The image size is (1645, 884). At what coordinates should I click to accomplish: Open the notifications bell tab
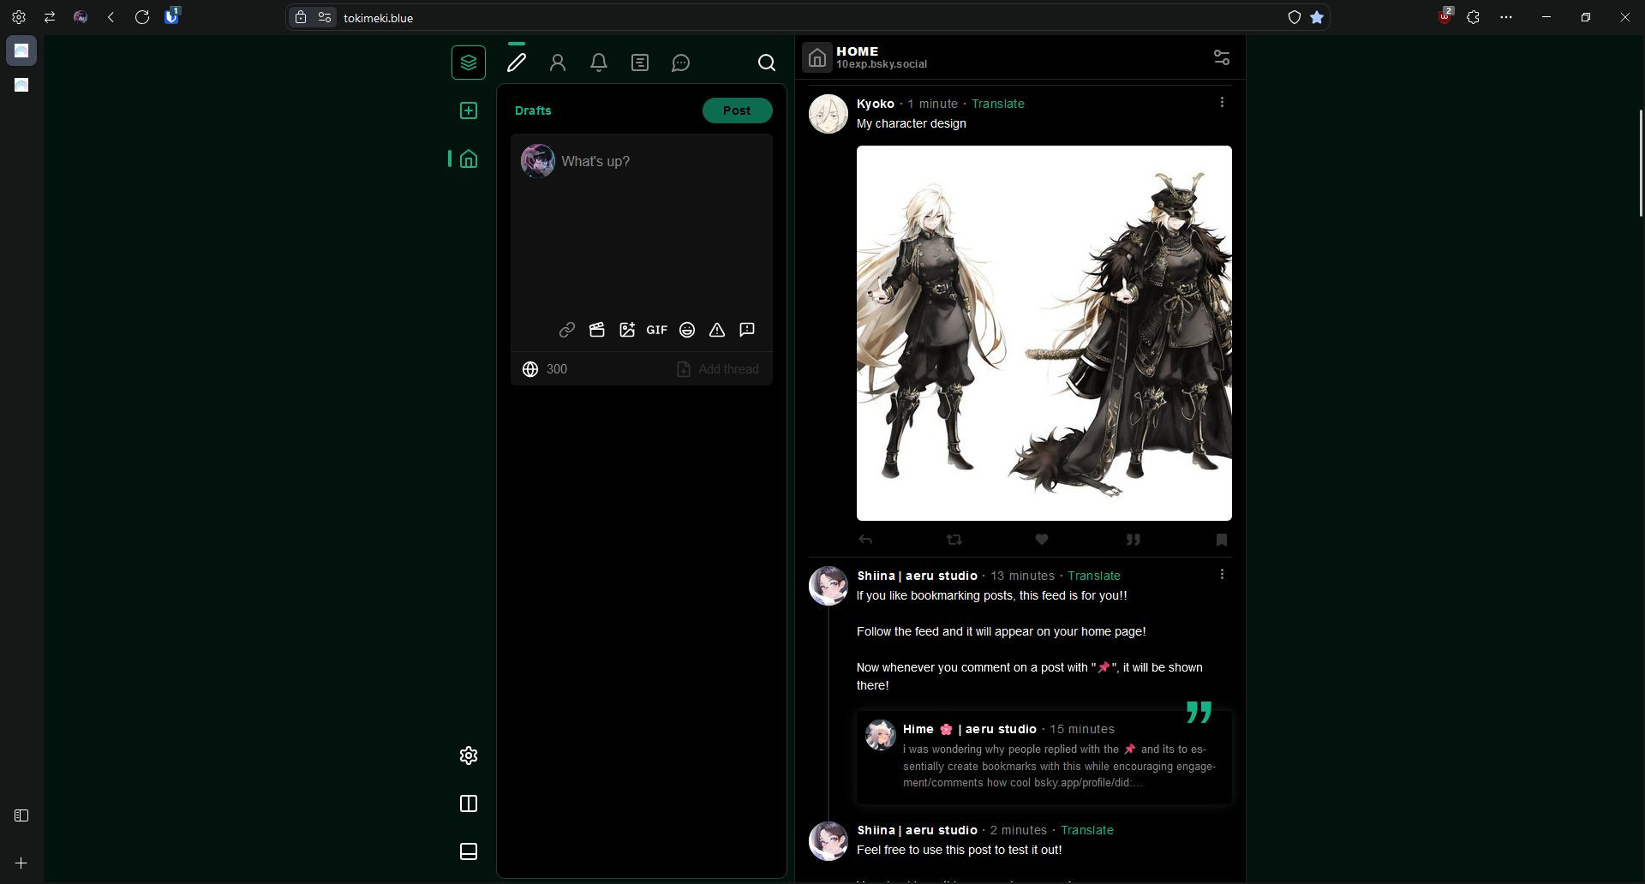599,63
